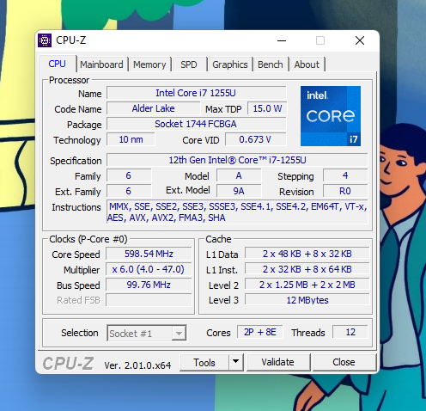Click the Core VID value '0.673 V'
Image resolution: width=426 pixels, height=411 pixels.
click(x=256, y=139)
